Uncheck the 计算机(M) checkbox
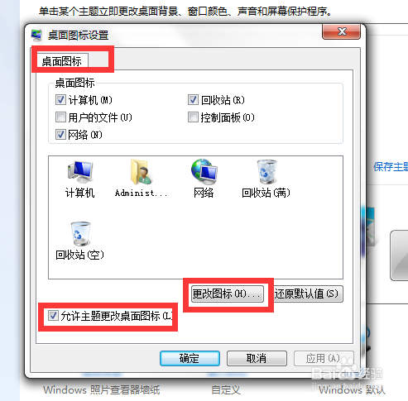The width and height of the screenshot is (408, 401). [60, 100]
